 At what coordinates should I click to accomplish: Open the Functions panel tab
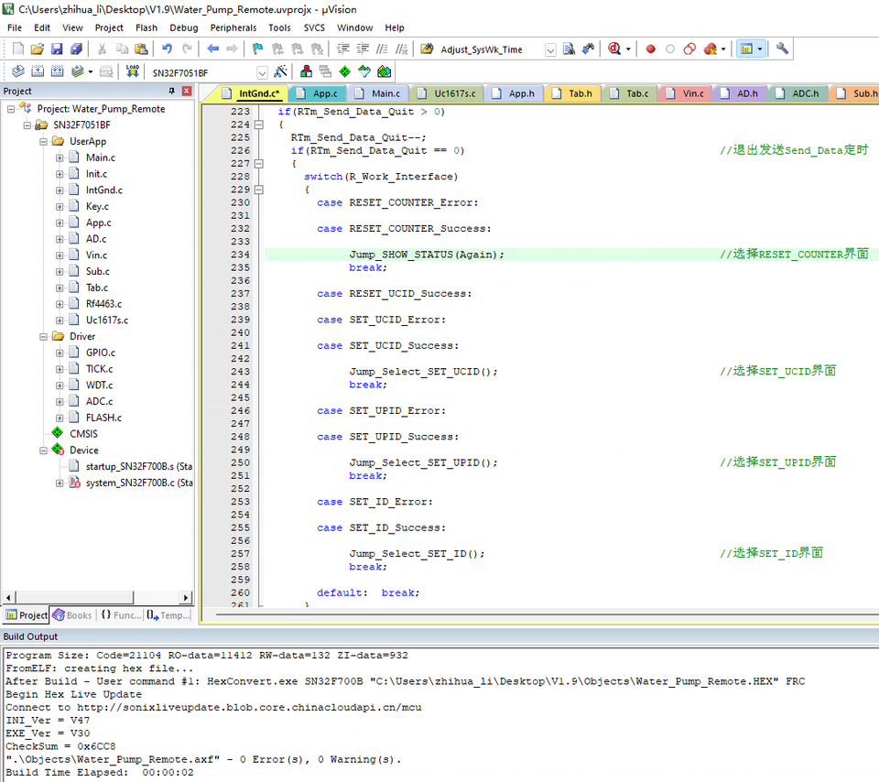point(121,615)
